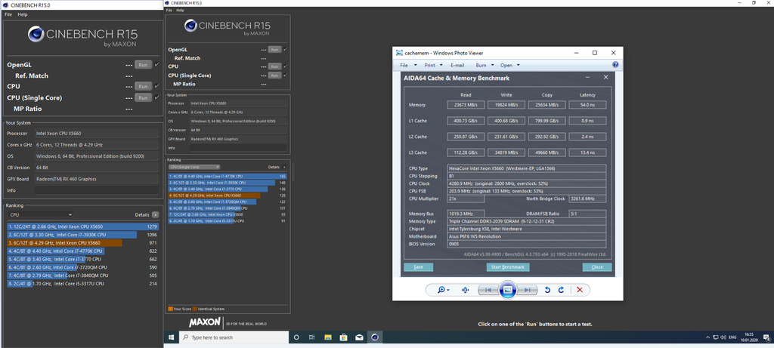
Task: Run the CPU test in left Cinebench window
Action: (143, 86)
